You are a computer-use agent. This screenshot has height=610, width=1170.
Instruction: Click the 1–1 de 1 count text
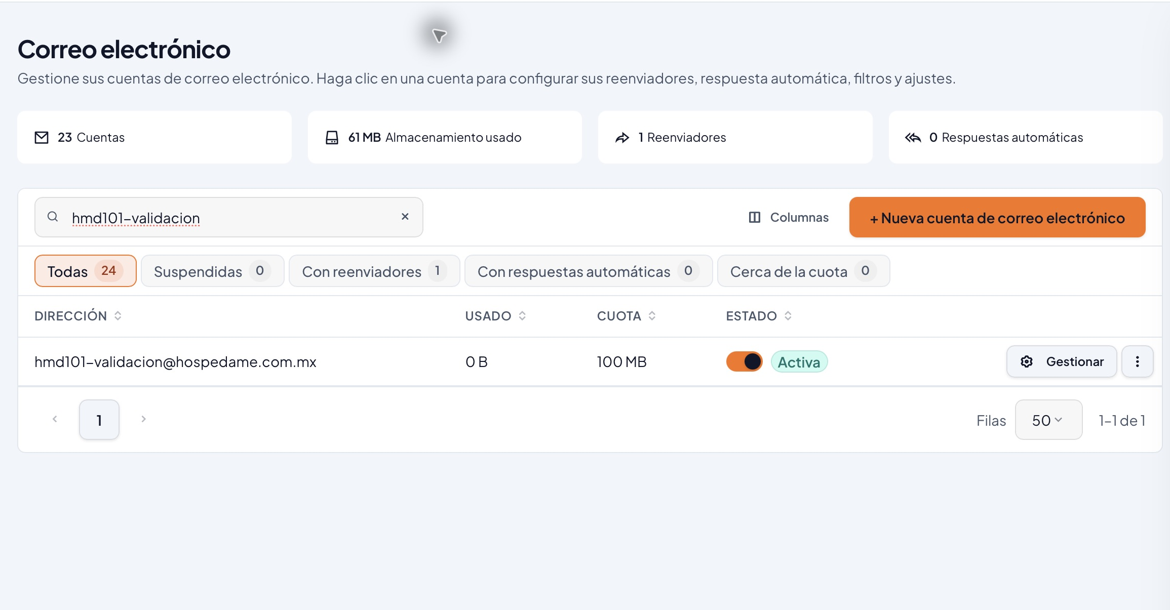pos(1122,420)
